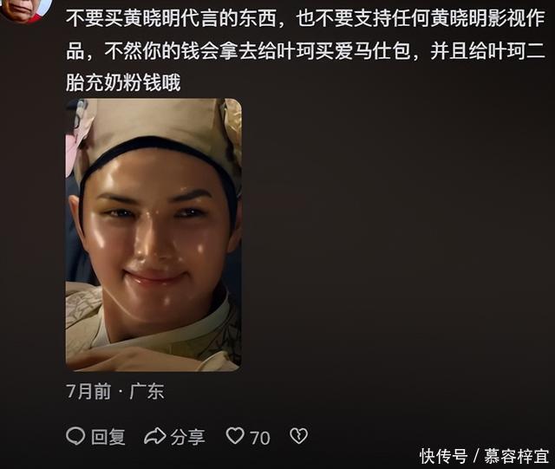Open the attached photo in the comment
Viewport: 555px width, 469px height.
pyautogui.click(x=153, y=235)
